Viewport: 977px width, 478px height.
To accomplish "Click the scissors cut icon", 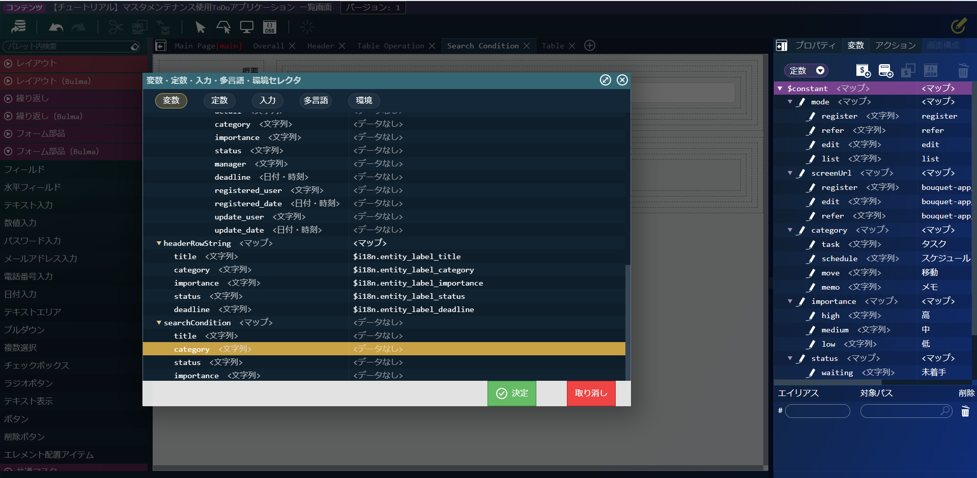I will point(116,27).
